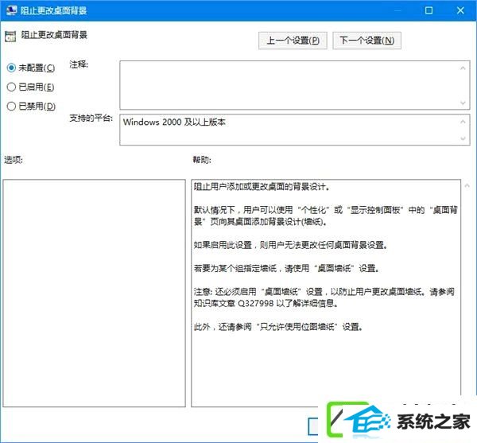Click help line mentioning 'Q327998'
477x443 pixels.
click(266, 303)
